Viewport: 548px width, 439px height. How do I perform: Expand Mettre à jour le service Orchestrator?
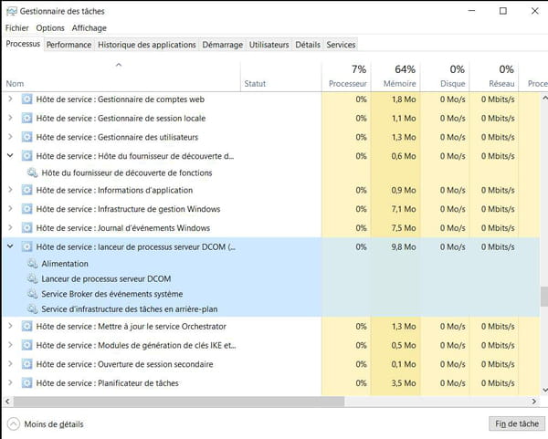click(10, 326)
